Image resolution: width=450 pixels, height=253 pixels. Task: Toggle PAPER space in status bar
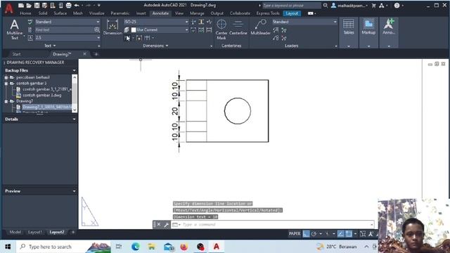pos(295,234)
